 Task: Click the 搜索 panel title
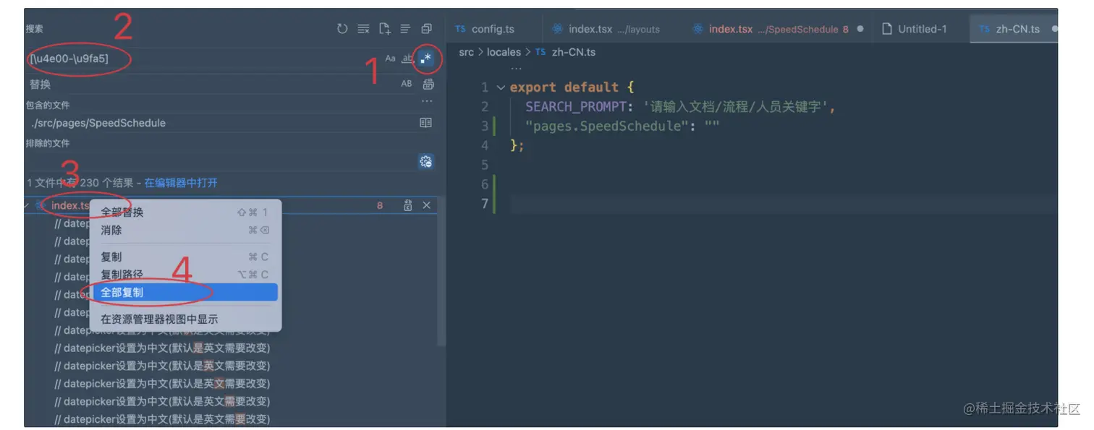click(x=35, y=29)
